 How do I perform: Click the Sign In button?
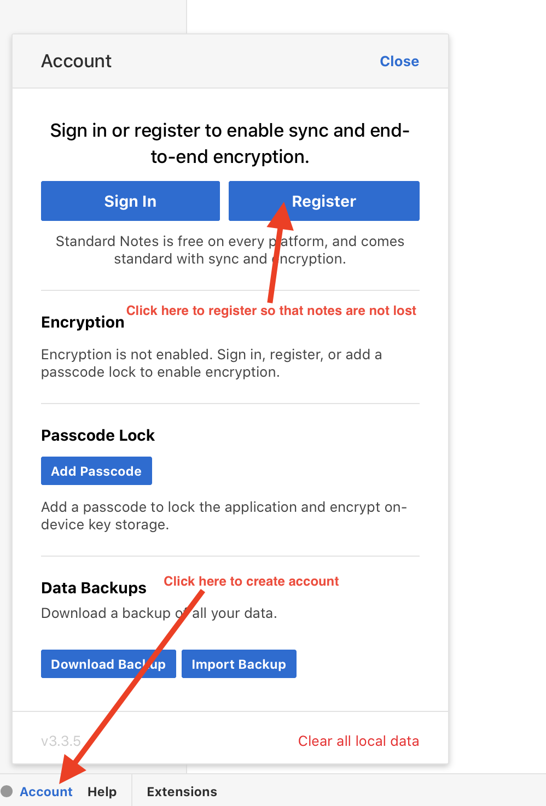tap(130, 201)
